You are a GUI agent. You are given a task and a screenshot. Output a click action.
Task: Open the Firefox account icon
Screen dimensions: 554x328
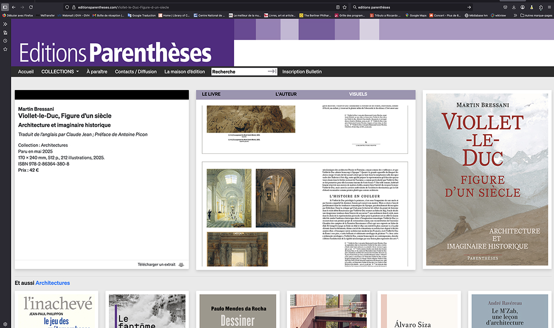pyautogui.click(x=523, y=7)
